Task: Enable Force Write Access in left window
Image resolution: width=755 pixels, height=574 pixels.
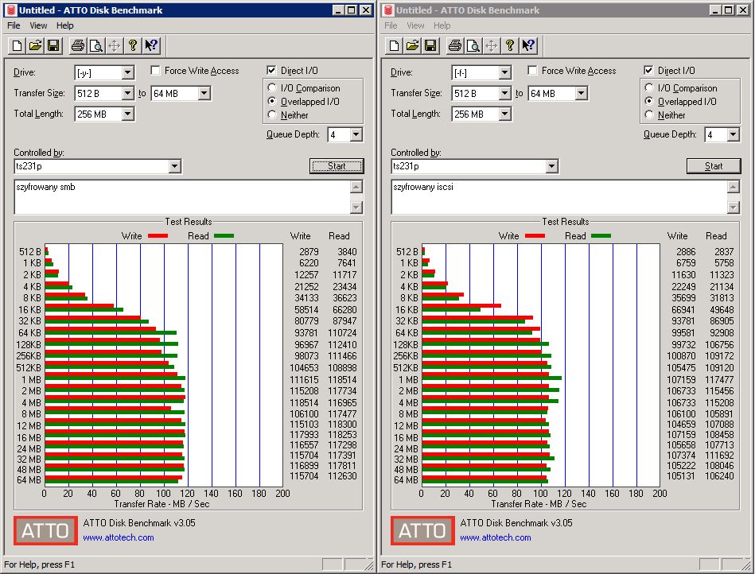Action: (155, 70)
